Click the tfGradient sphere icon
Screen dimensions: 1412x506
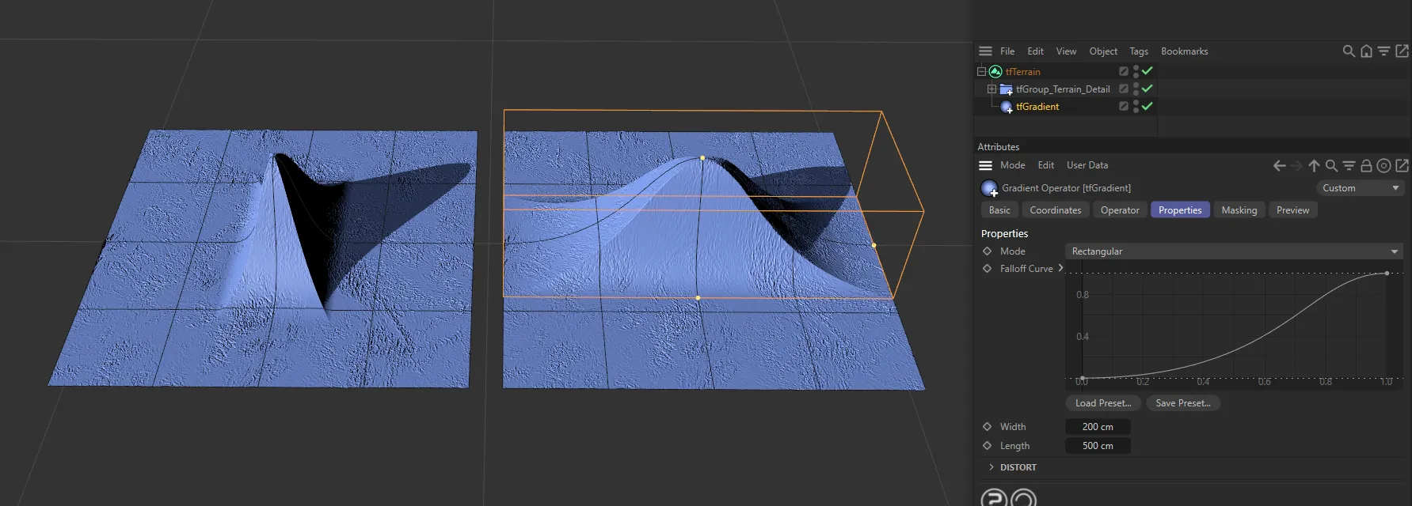[1006, 107]
